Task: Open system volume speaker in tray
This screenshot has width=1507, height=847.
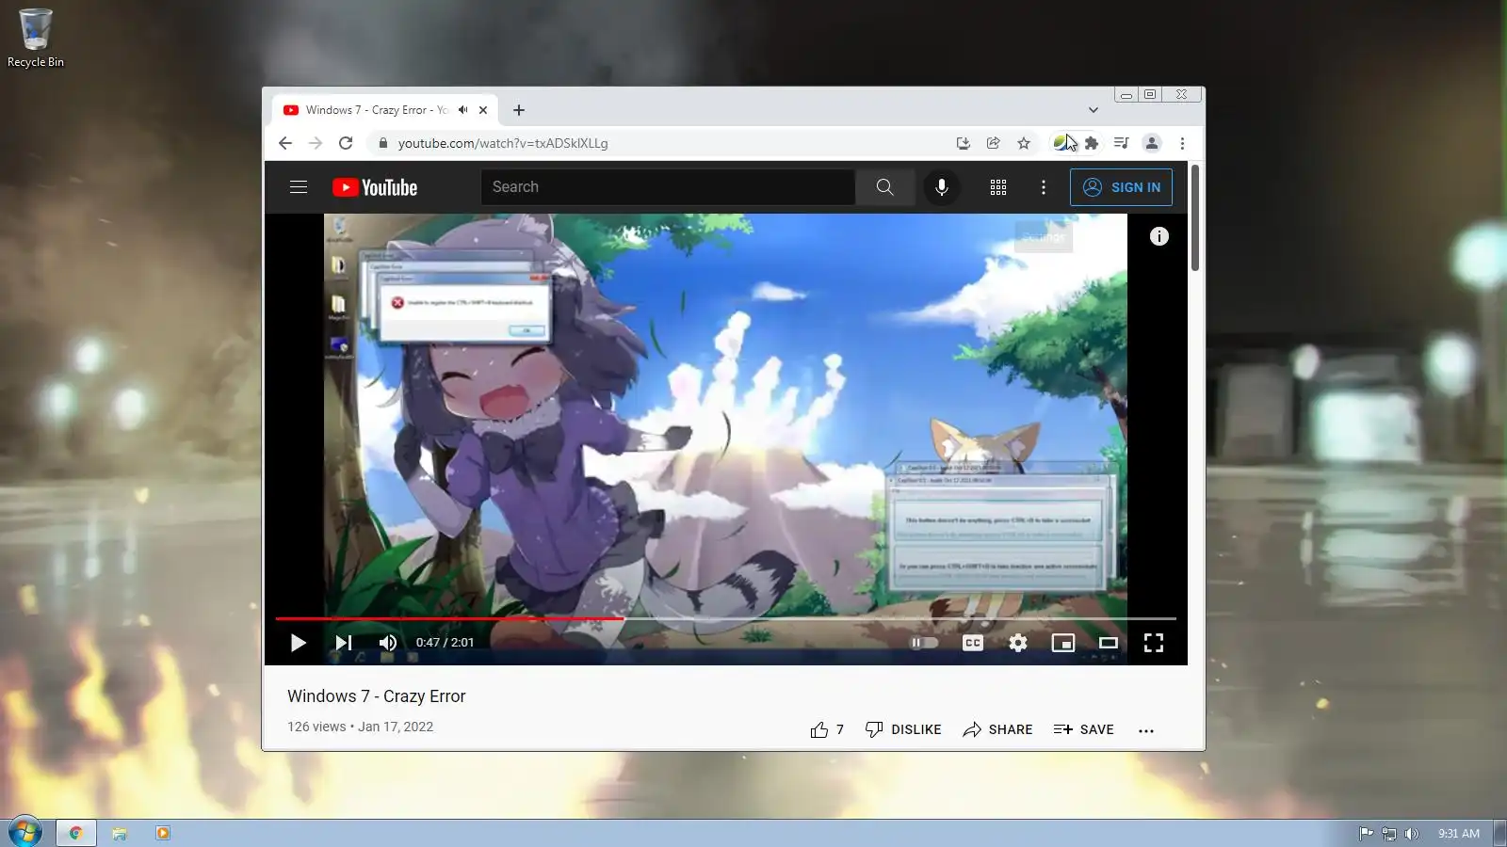Action: coord(1412,833)
